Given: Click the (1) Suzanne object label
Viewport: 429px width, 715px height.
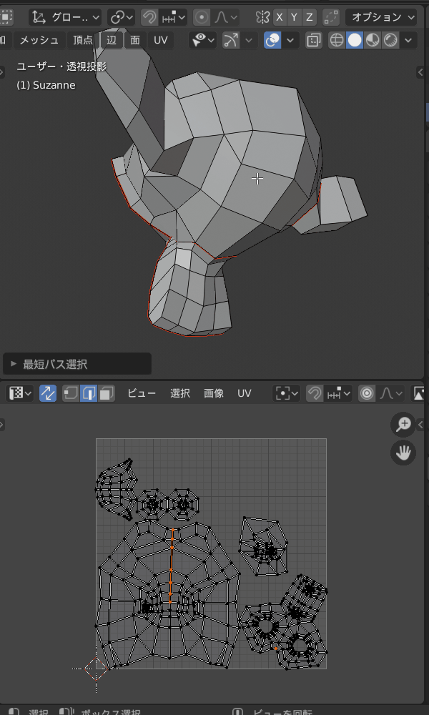Looking at the screenshot, I should 46,85.
